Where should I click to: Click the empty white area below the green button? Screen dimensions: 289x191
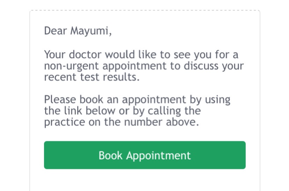click(x=144, y=180)
